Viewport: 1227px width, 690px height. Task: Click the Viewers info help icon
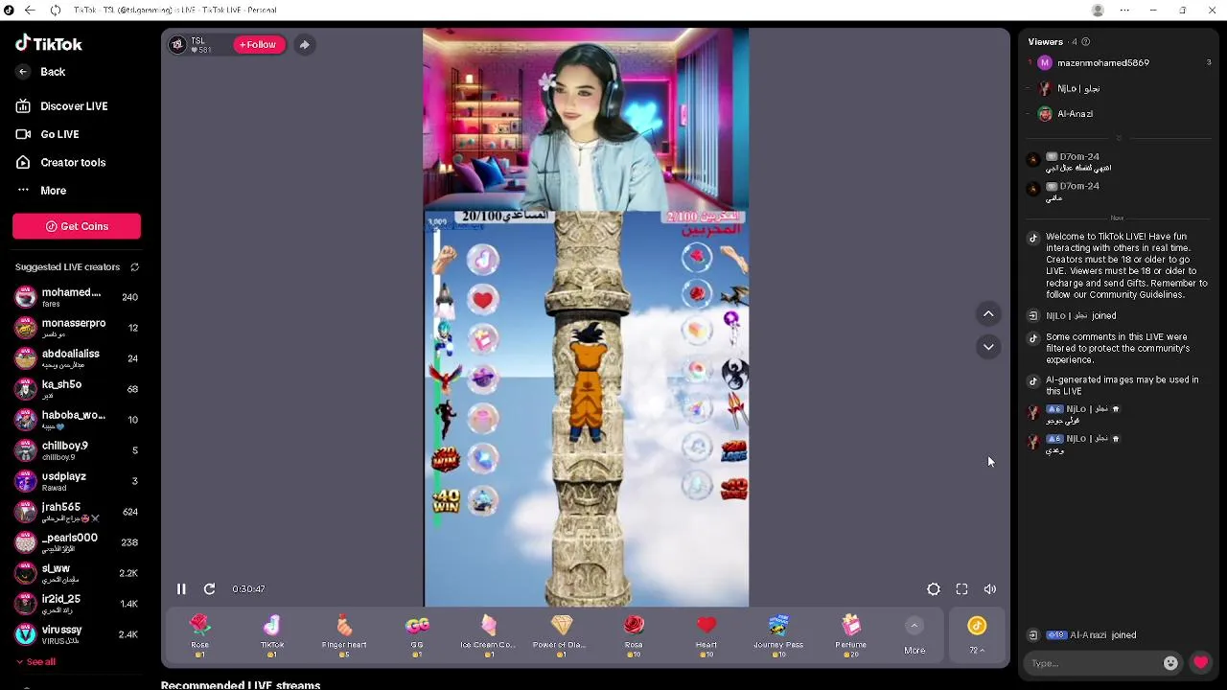tap(1085, 42)
